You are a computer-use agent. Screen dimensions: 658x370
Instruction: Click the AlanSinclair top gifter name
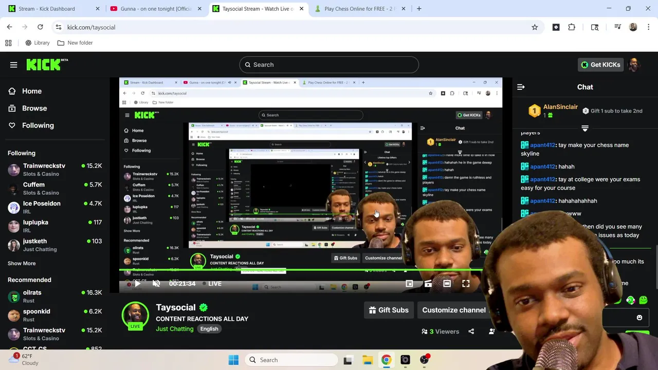coord(560,106)
